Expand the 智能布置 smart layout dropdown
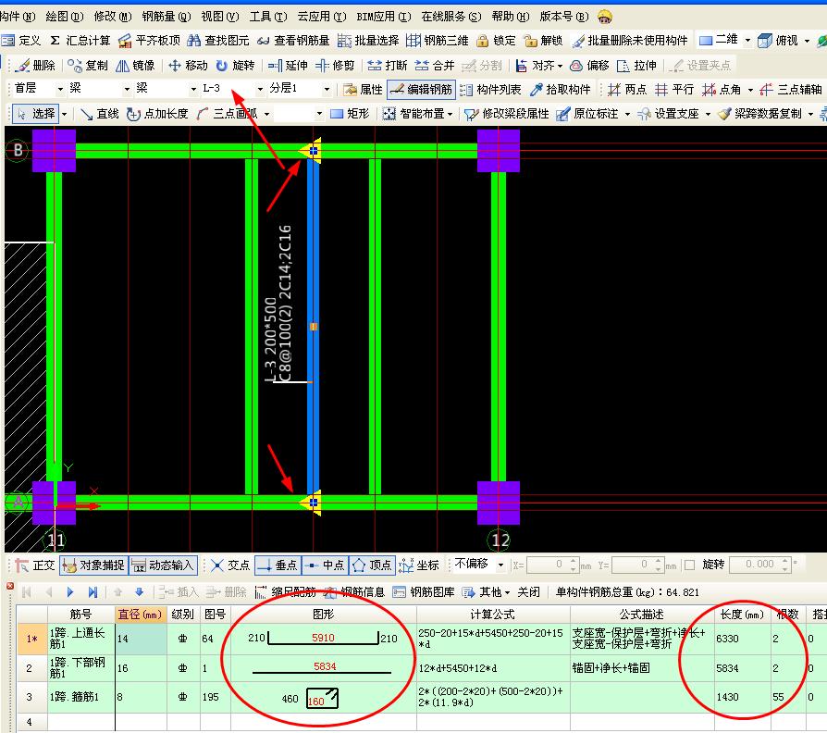This screenshot has height=733, width=827. point(450,114)
